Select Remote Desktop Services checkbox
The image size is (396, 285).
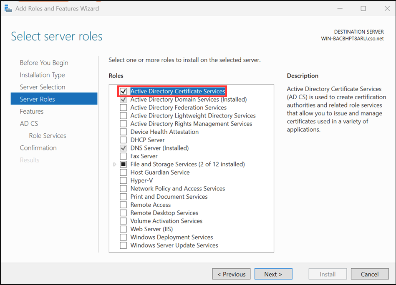tap(123, 213)
